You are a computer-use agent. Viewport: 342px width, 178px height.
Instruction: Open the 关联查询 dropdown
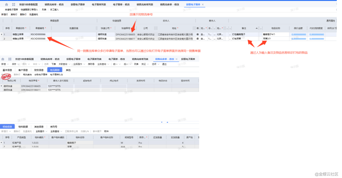point(64,64)
